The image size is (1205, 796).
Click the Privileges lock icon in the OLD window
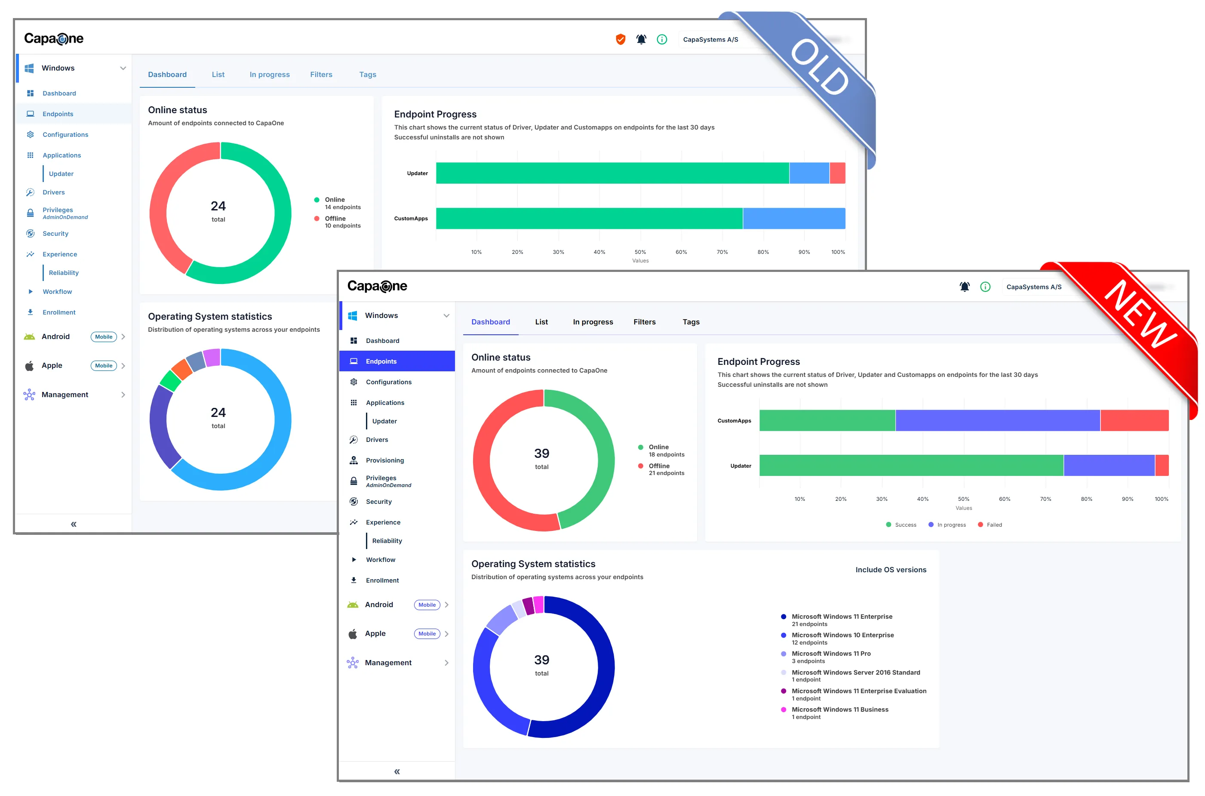tap(31, 213)
